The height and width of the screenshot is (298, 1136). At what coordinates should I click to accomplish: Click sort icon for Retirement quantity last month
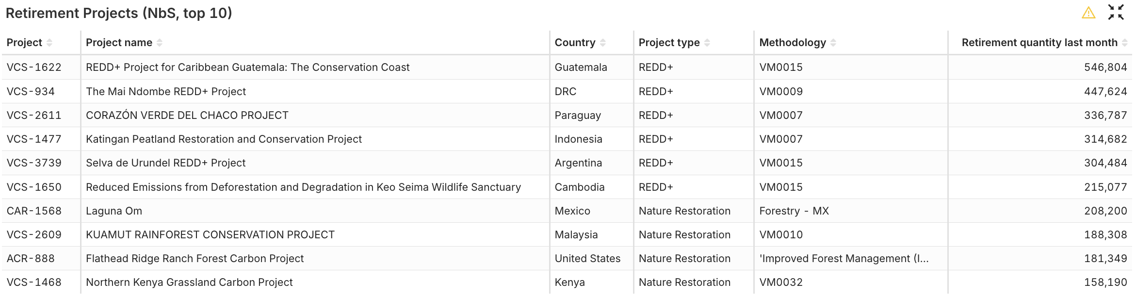click(1125, 43)
